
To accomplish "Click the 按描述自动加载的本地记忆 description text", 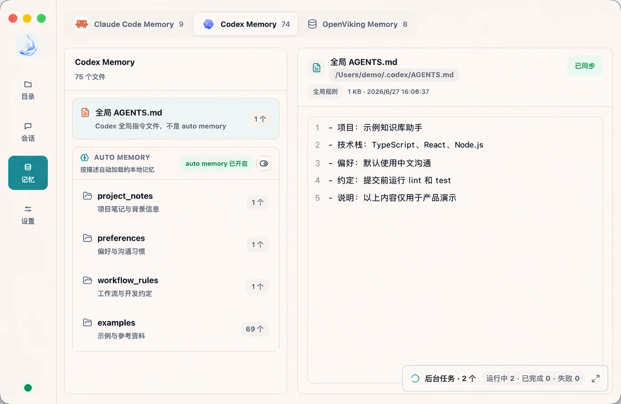I will click(x=117, y=170).
